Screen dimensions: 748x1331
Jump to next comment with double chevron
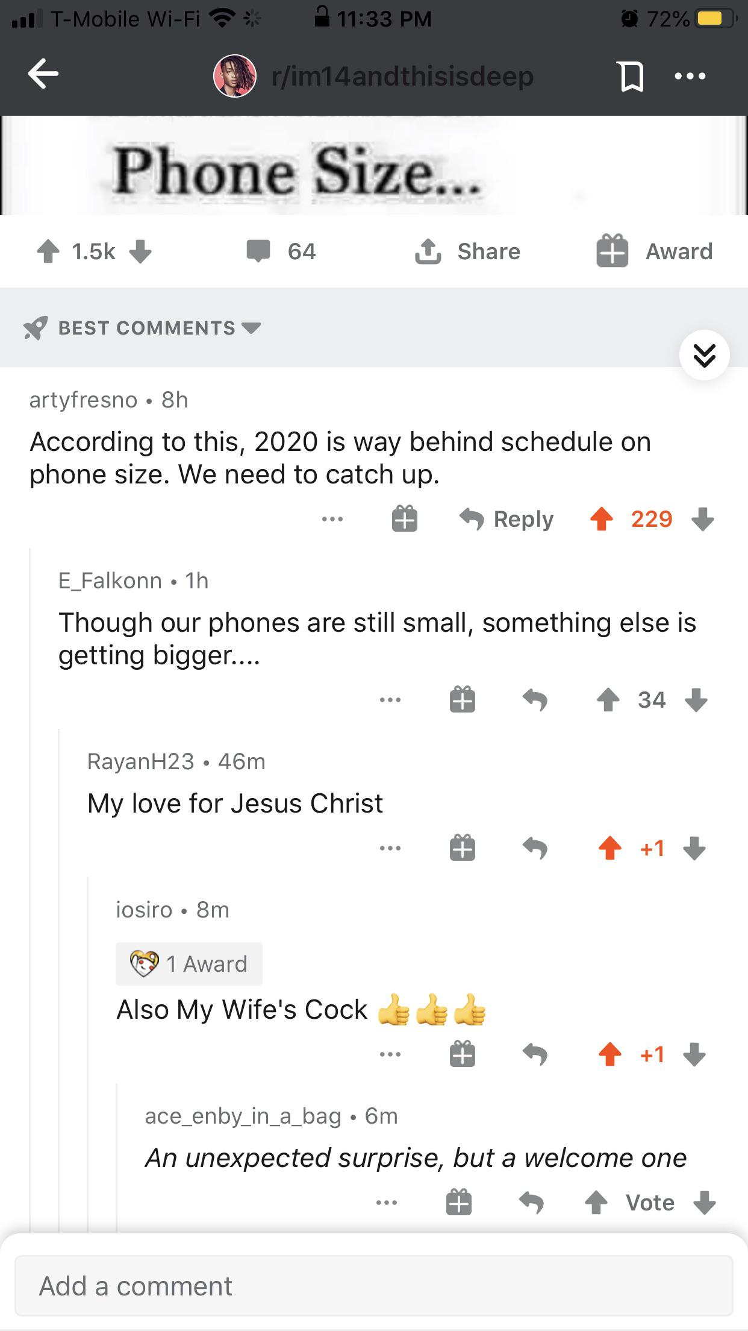click(x=704, y=355)
